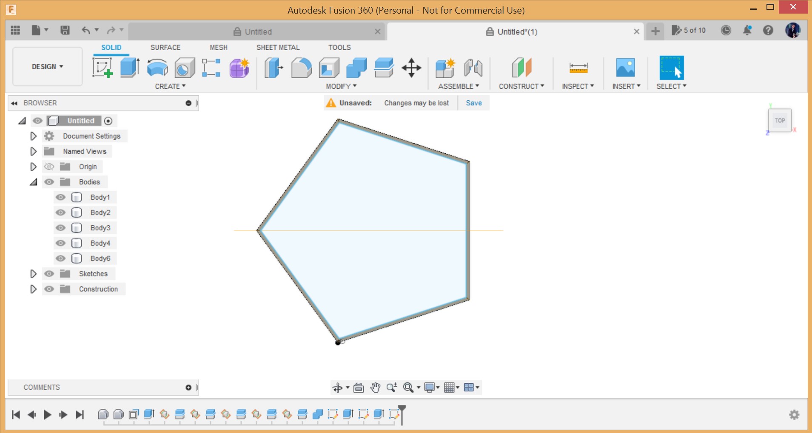
Task: Activate the Move/Copy tool
Action: (411, 68)
